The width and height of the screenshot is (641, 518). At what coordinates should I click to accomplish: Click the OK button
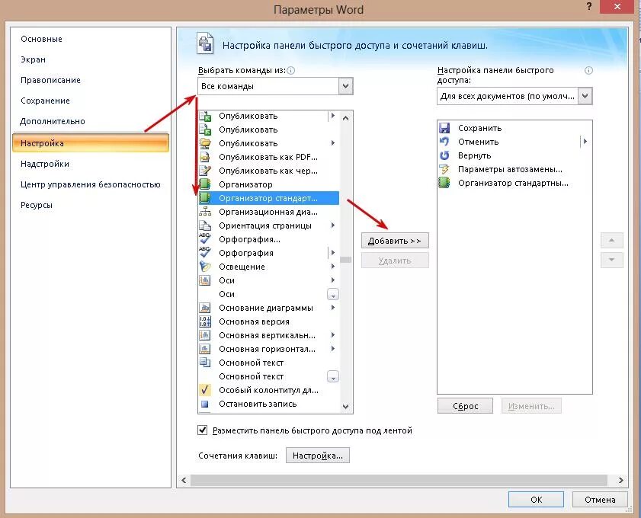point(536,499)
